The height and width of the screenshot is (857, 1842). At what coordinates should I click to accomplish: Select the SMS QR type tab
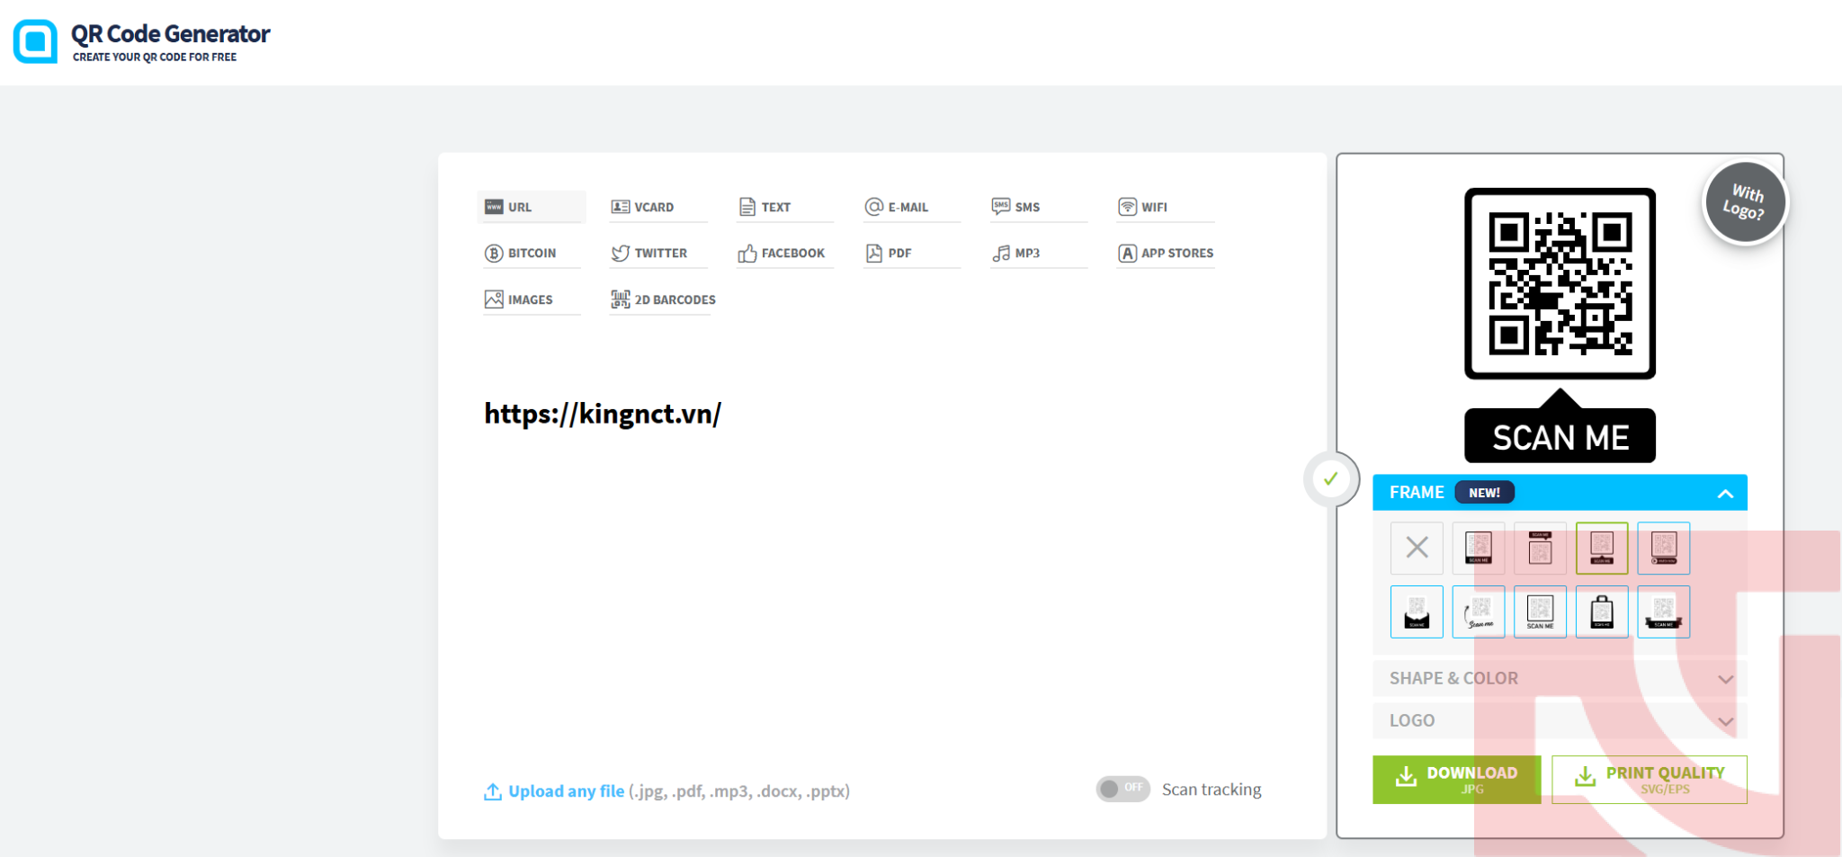point(1038,207)
